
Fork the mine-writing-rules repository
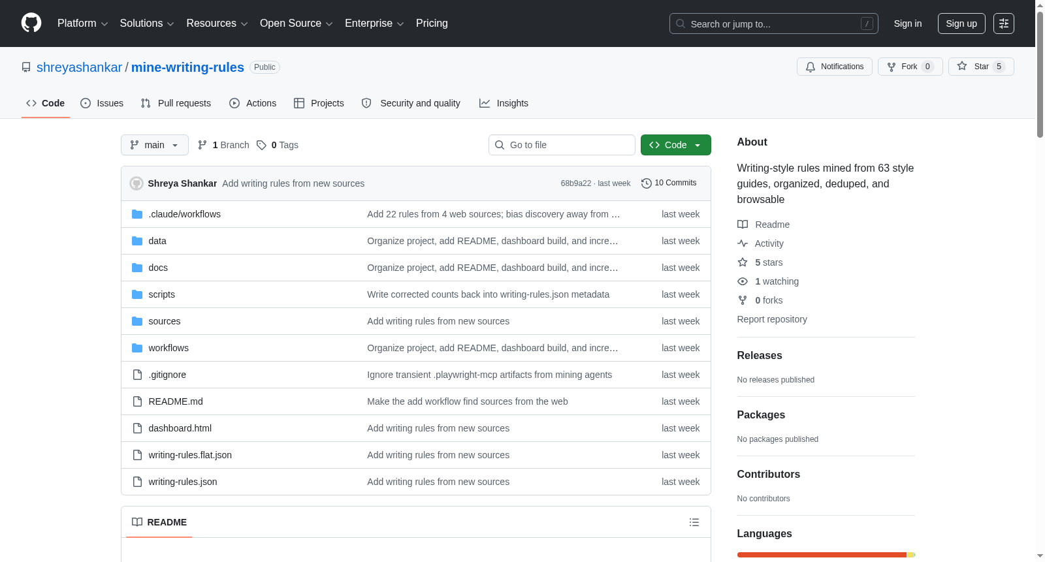pyautogui.click(x=910, y=67)
